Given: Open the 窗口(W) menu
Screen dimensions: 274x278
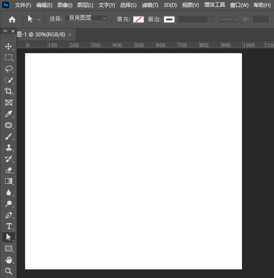Looking at the screenshot, I should click(239, 5).
